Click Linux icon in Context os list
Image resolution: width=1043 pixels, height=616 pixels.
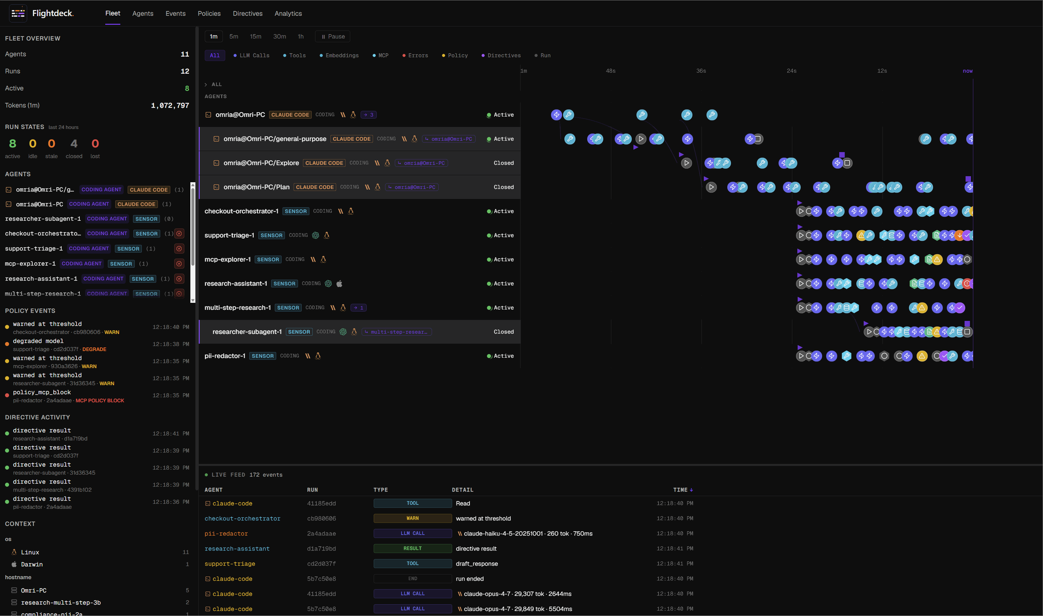pyautogui.click(x=14, y=552)
